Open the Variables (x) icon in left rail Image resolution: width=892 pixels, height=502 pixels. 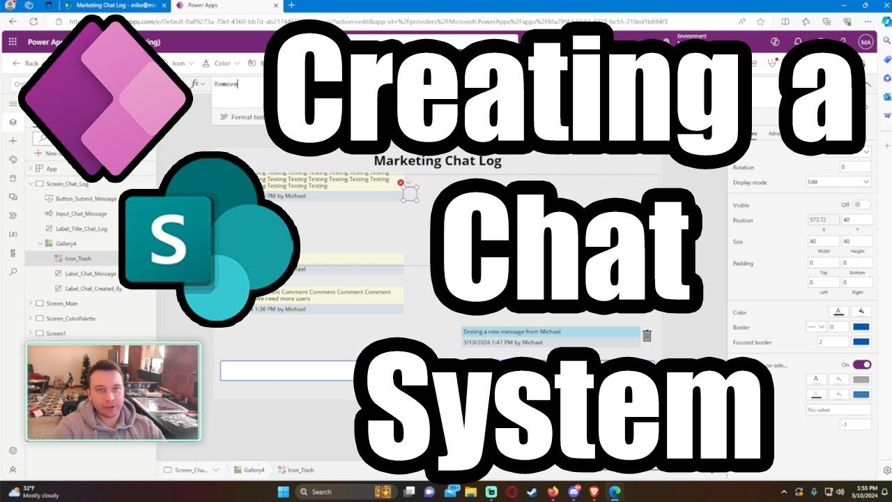coord(13,234)
